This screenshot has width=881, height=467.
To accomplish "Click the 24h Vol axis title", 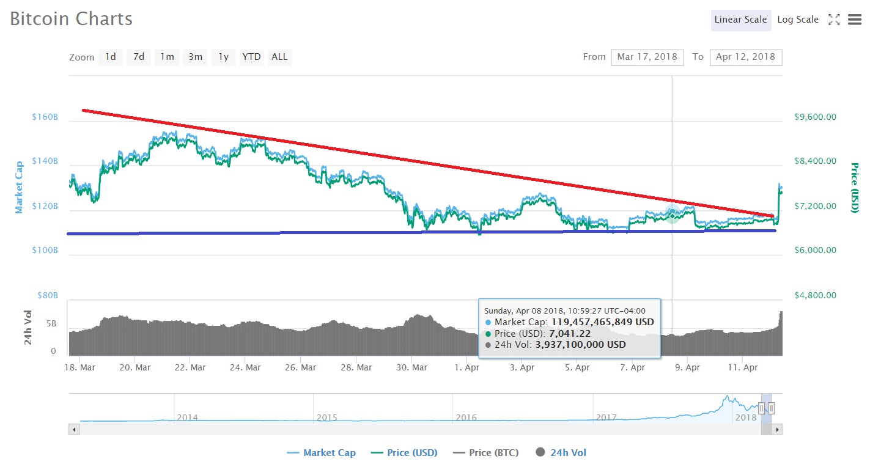I will [x=28, y=328].
